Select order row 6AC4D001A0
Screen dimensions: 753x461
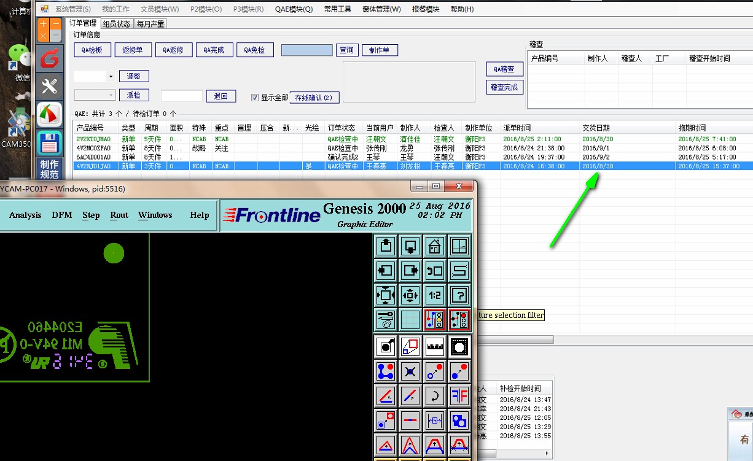coord(412,157)
